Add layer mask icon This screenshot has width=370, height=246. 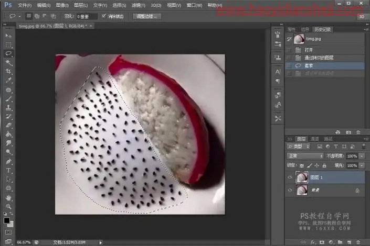[x=322, y=242]
